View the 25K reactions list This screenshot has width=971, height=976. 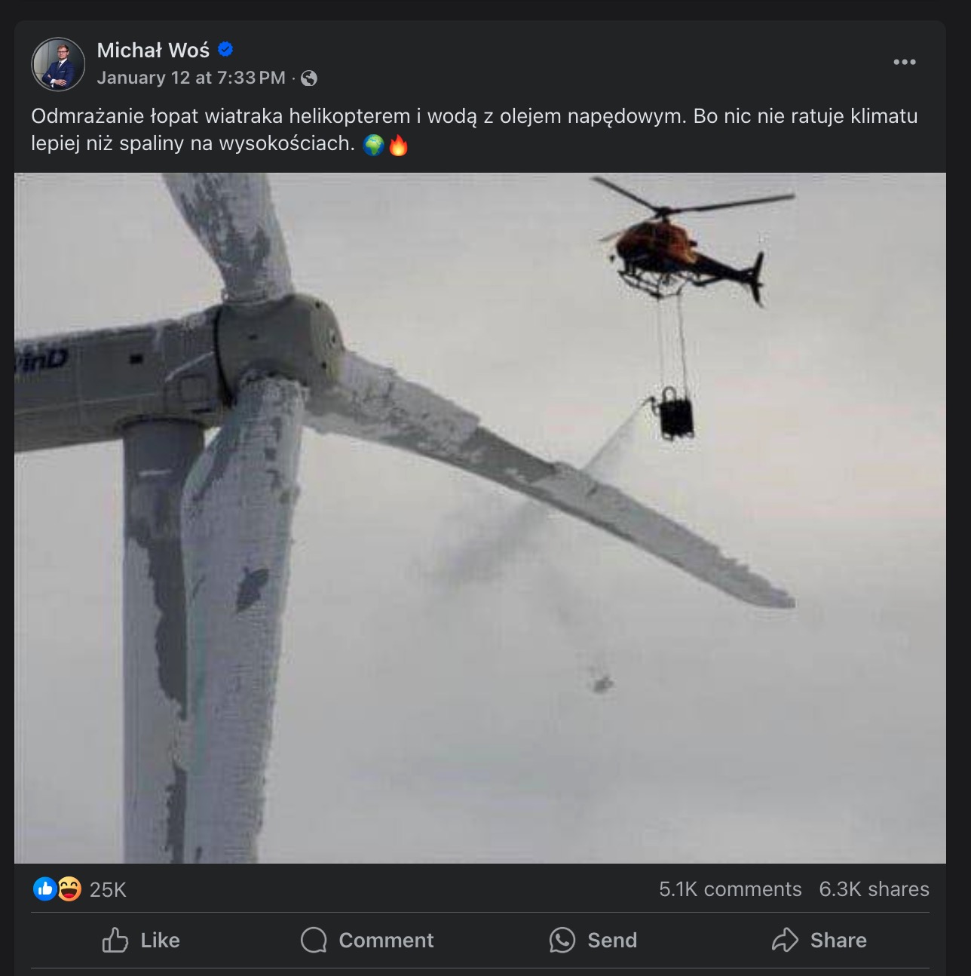pos(108,890)
